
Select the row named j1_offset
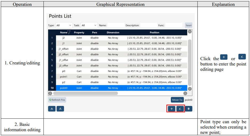pyautogui.click(x=118, y=49)
